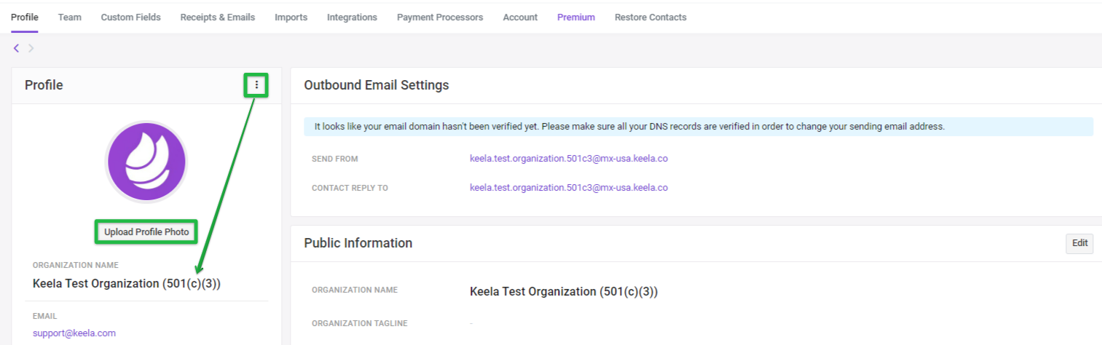The height and width of the screenshot is (345, 1102).
Task: Open the Team tab
Action: pyautogui.click(x=70, y=17)
